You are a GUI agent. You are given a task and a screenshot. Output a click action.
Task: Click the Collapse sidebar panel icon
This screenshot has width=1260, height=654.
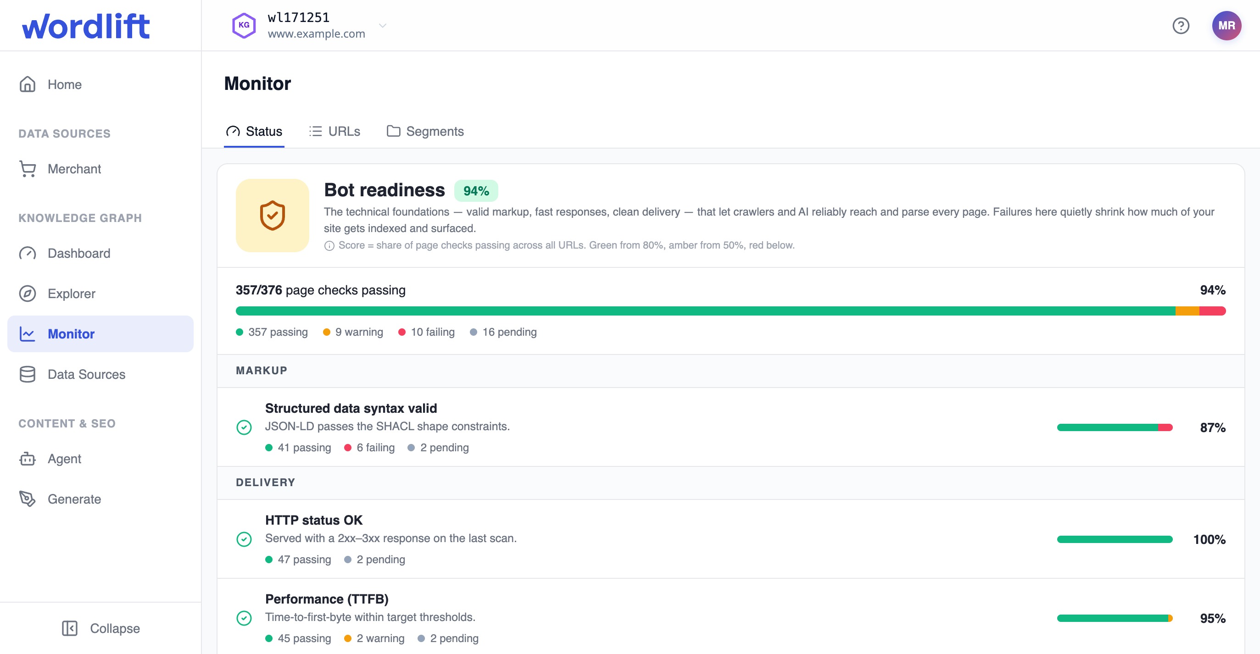point(69,628)
